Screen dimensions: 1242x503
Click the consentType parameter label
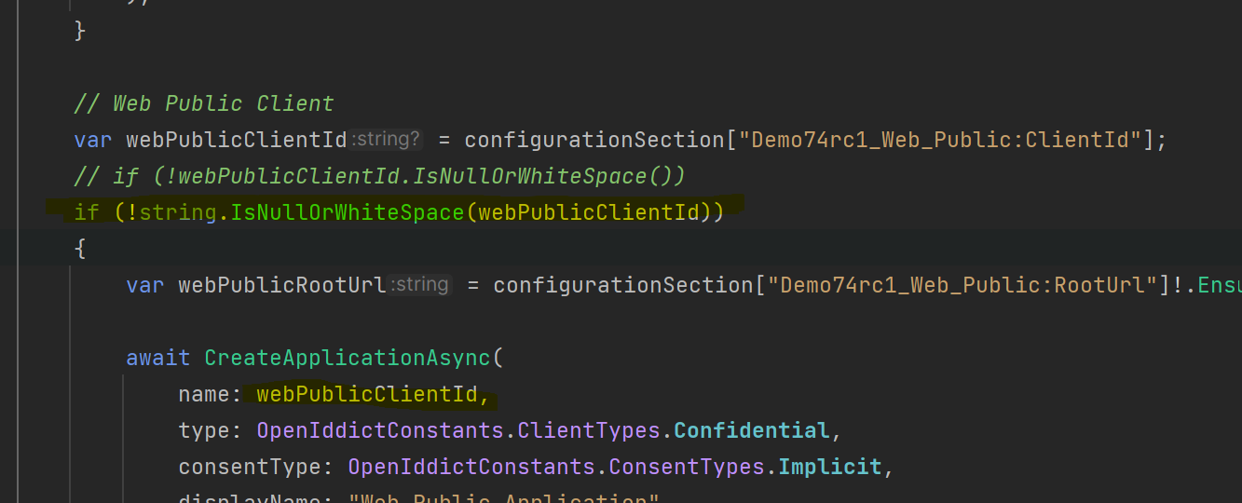tap(256, 468)
